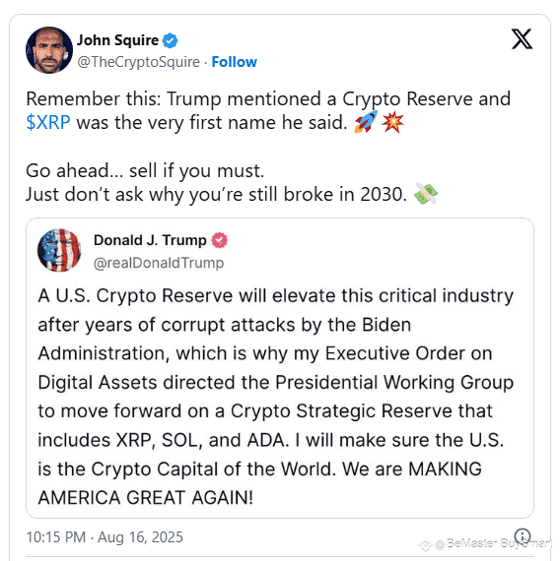This screenshot has height=561, width=560.
Task: Click the explosion collision emoji
Action: (x=392, y=122)
